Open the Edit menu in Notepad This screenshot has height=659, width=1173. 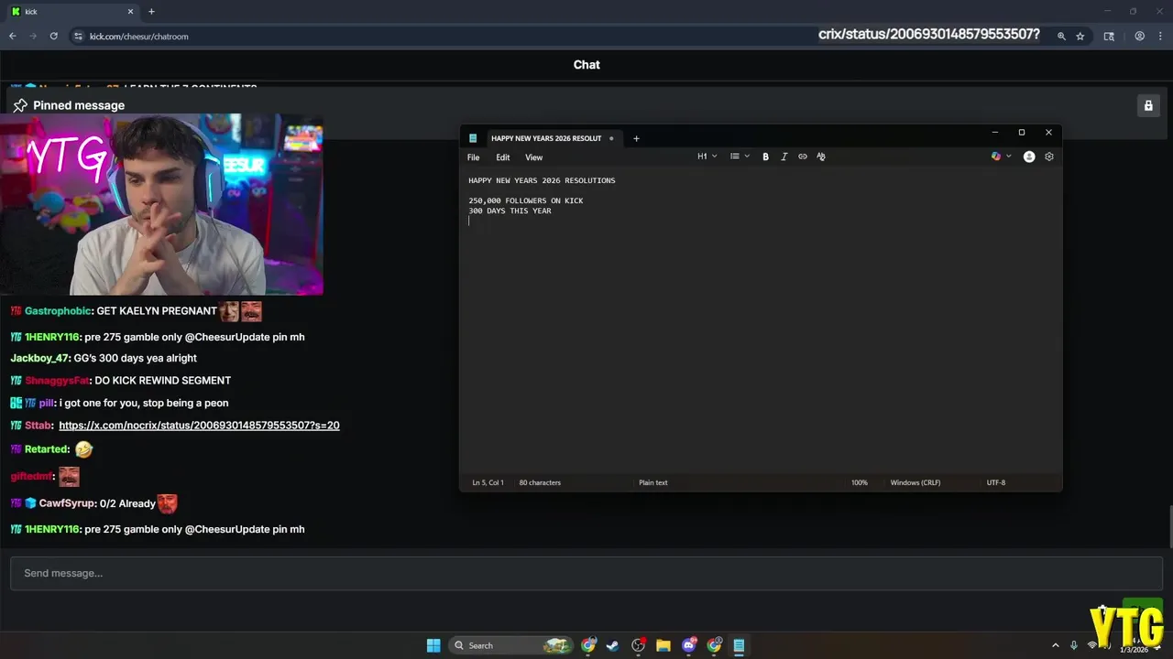pos(503,157)
